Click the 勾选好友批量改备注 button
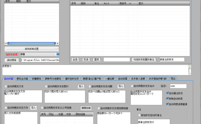The width and height of the screenshot is (201, 124). [144, 59]
